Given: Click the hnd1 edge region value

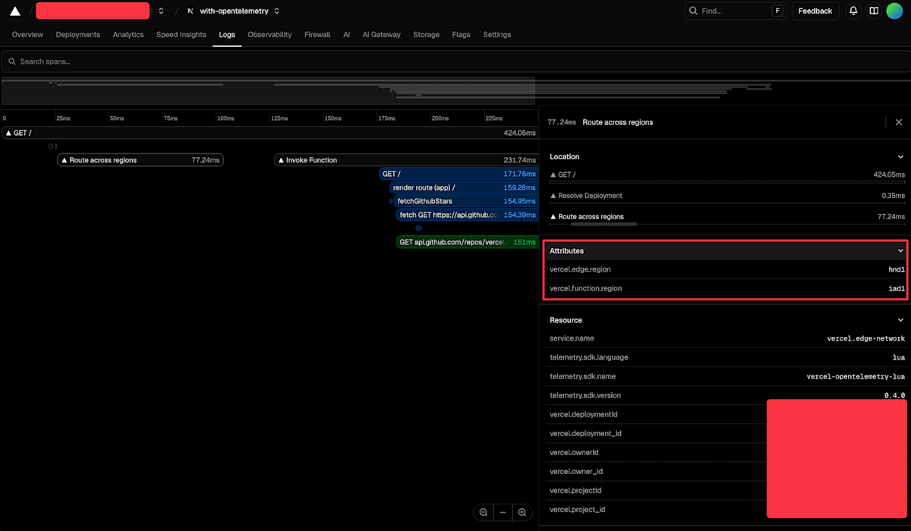Looking at the screenshot, I should tap(897, 270).
